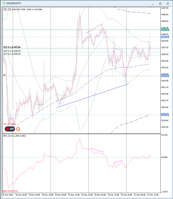Toggle the Div of days OFF switch

pos(10,129)
